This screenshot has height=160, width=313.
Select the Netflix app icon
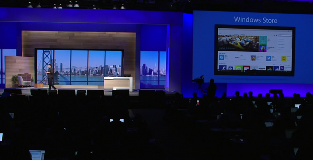pos(238,58)
